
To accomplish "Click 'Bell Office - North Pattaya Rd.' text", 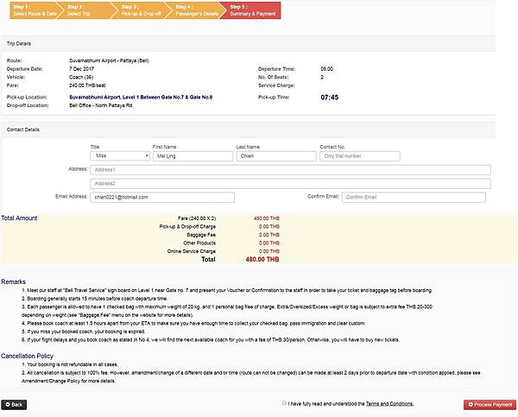I will pos(101,105).
